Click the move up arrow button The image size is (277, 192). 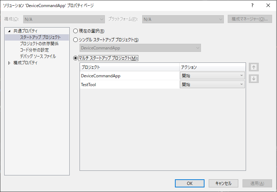point(254,67)
